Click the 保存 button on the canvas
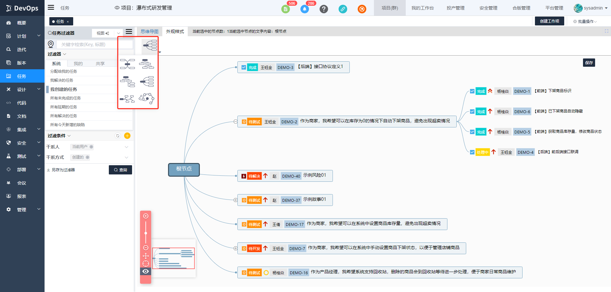 (589, 63)
